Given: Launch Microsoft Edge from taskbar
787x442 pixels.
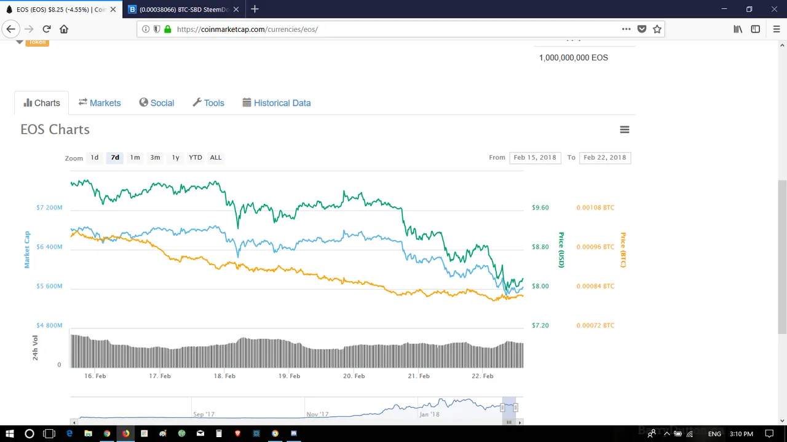Looking at the screenshot, I should [69, 433].
